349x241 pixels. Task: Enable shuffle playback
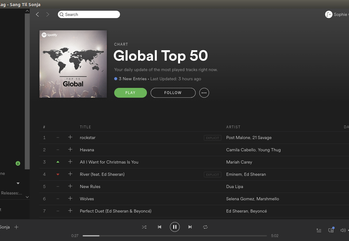click(x=144, y=227)
